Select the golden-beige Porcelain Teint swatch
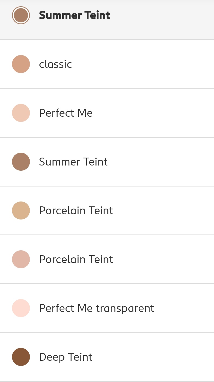 pos(21,210)
